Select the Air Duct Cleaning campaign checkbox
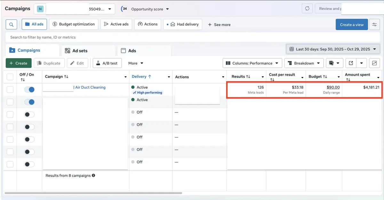Viewport: 384px width, 200px height. pos(10,90)
